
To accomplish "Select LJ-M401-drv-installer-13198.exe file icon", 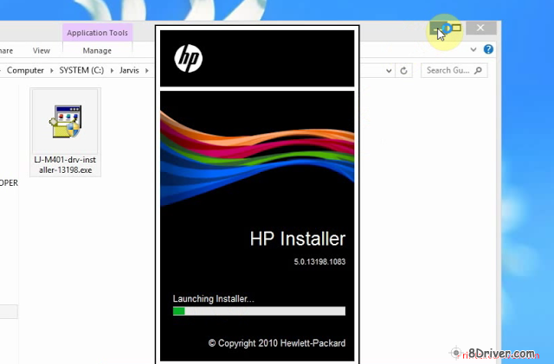I will click(66, 121).
